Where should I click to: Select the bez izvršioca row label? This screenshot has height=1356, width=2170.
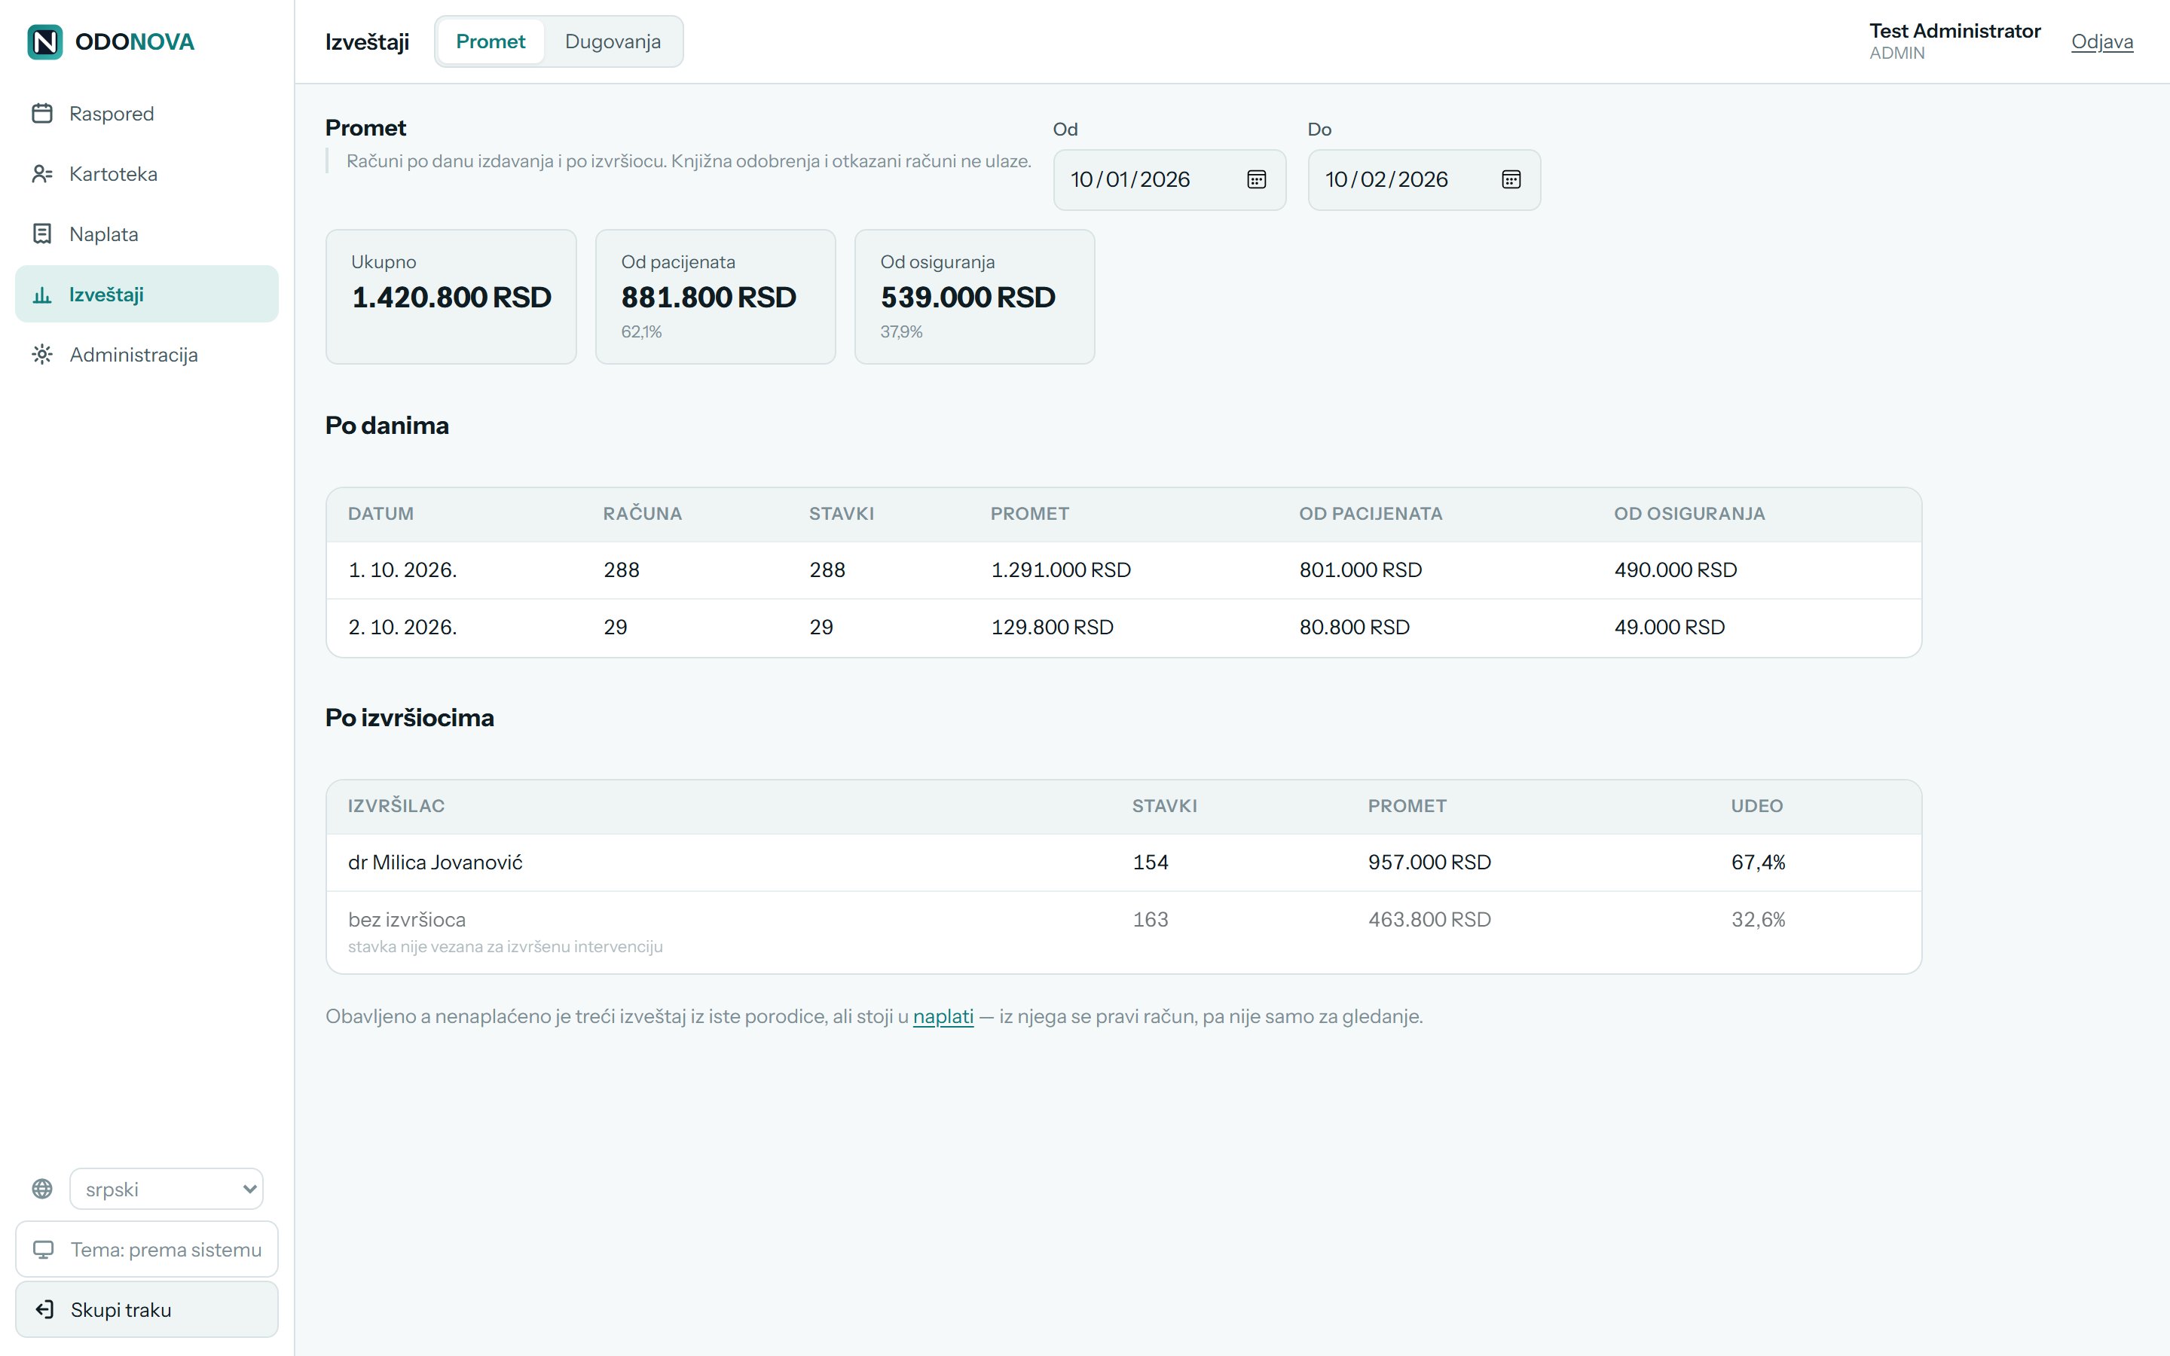click(407, 919)
